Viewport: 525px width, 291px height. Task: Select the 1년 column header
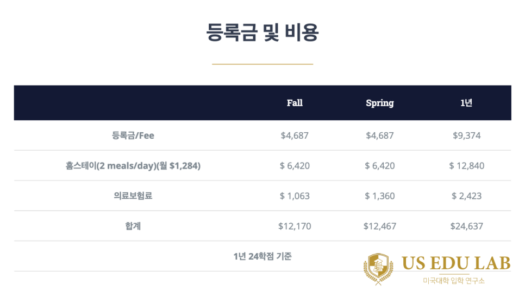point(466,103)
